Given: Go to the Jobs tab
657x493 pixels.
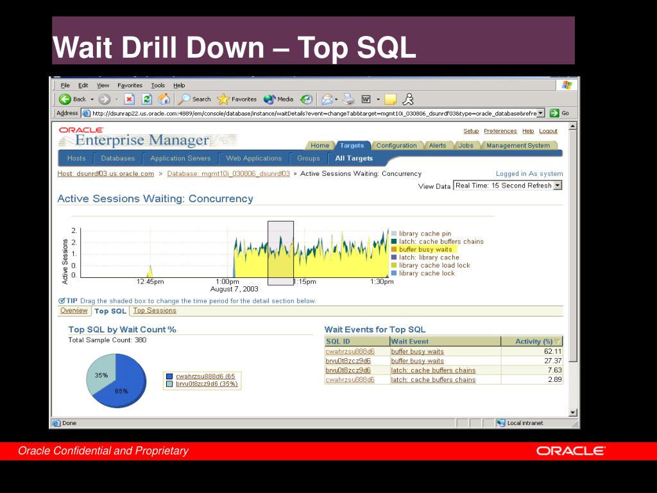Looking at the screenshot, I should coord(466,146).
